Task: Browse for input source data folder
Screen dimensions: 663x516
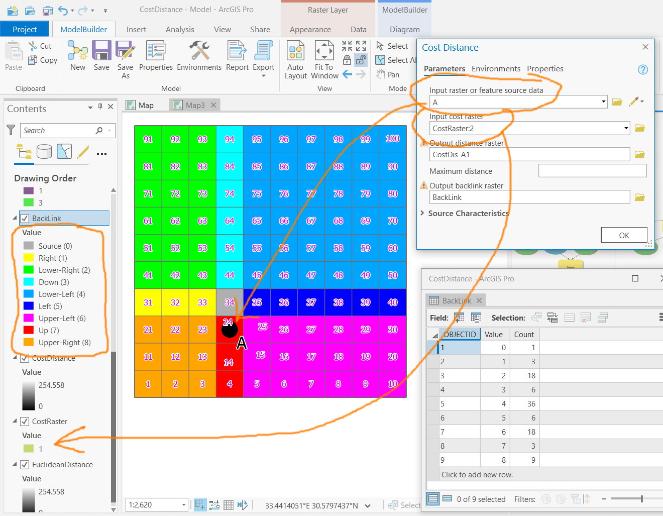Action: [617, 102]
